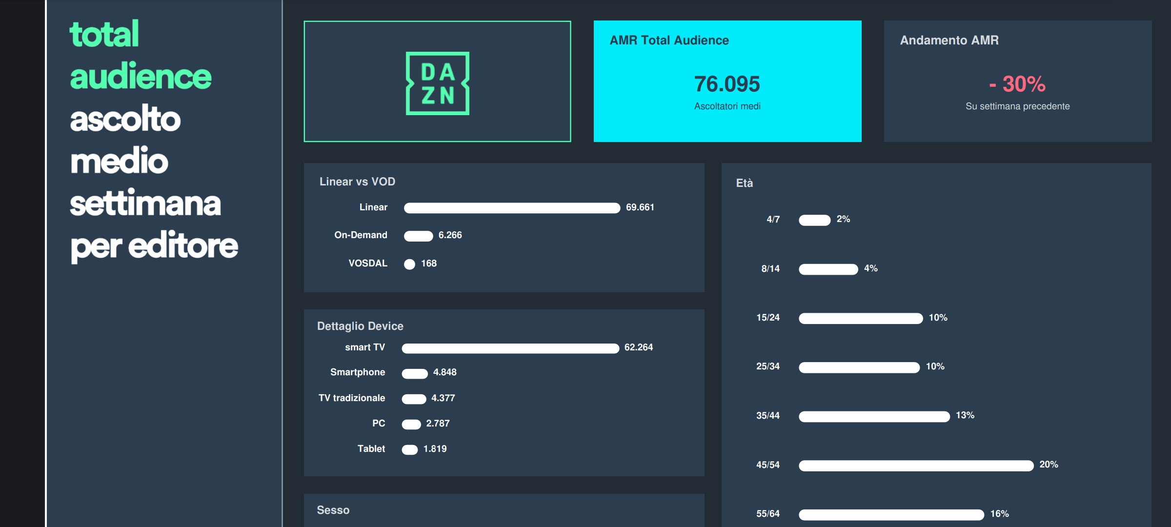
Task: Click the 4.848 Smartphone value
Action: pos(444,372)
